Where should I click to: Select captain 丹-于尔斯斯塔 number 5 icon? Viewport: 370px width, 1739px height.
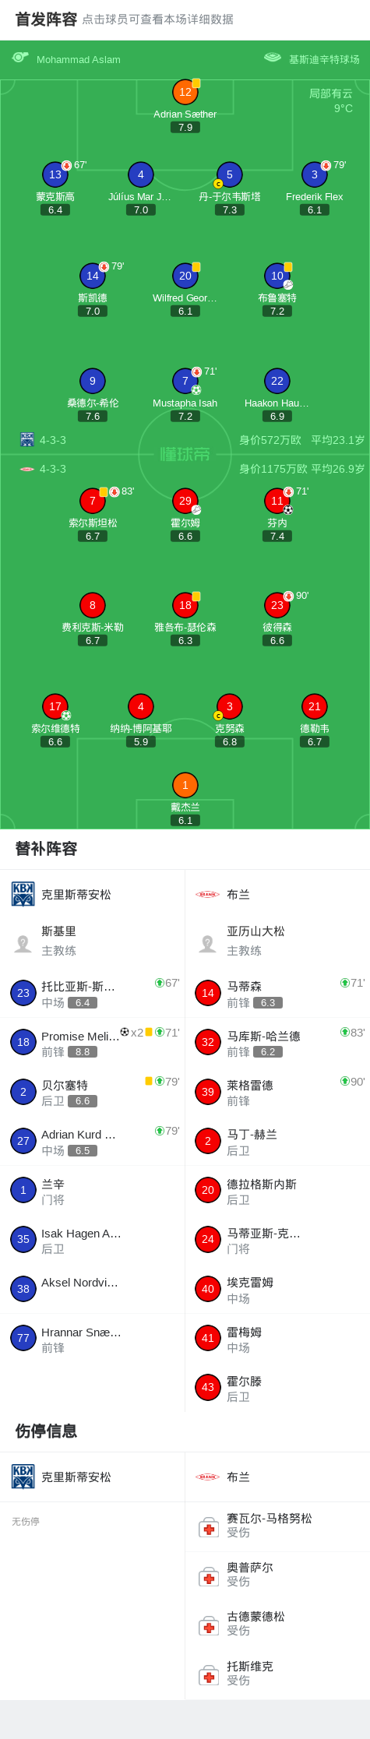(x=230, y=174)
